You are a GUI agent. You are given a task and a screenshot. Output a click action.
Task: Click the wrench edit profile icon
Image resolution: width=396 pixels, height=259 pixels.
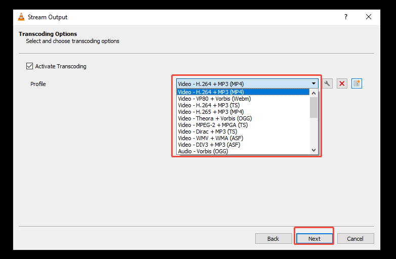click(x=327, y=83)
